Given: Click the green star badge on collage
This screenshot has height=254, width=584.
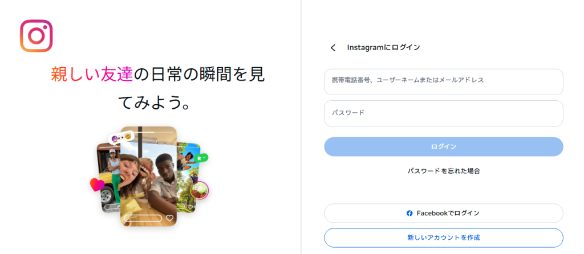Looking at the screenshot, I should (x=200, y=157).
